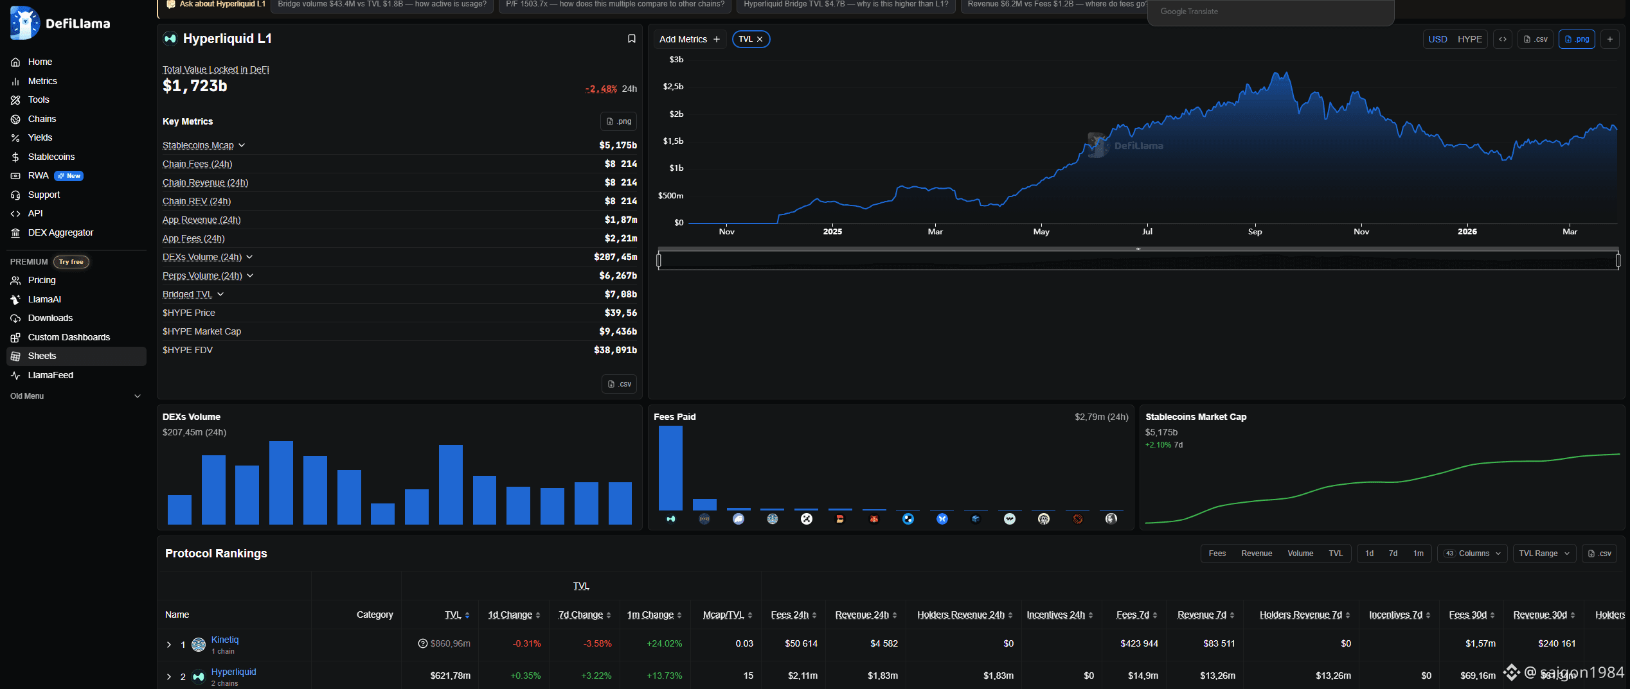Select the Revenue tab in rankings

point(1256,554)
